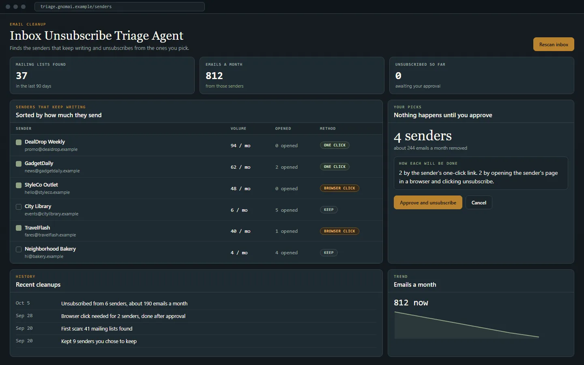Click StyleCo Outlet's BROWSER CLICK badge
584x365 pixels.
339,188
